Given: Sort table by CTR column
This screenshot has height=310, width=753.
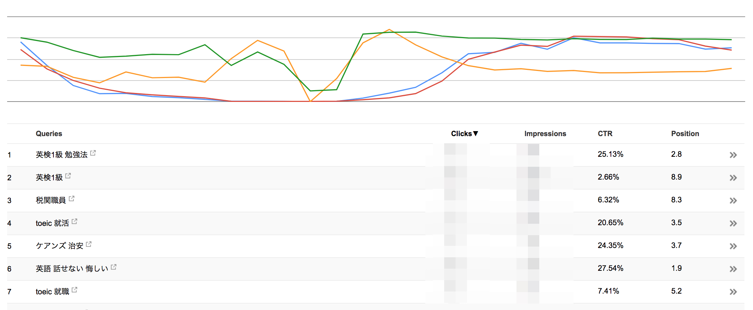Looking at the screenshot, I should pyautogui.click(x=605, y=134).
